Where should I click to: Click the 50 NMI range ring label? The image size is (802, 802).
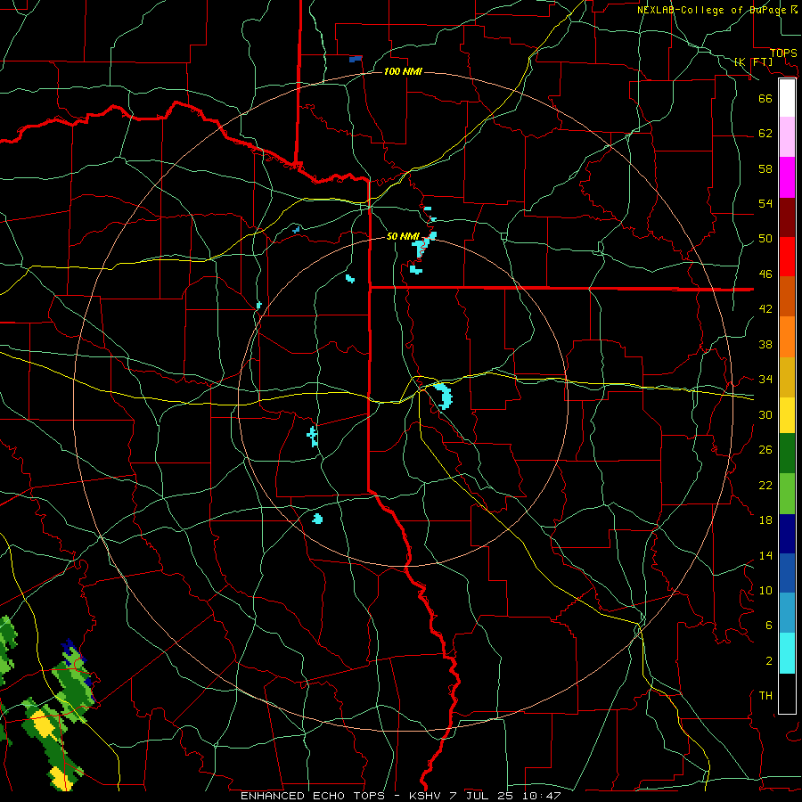click(403, 236)
